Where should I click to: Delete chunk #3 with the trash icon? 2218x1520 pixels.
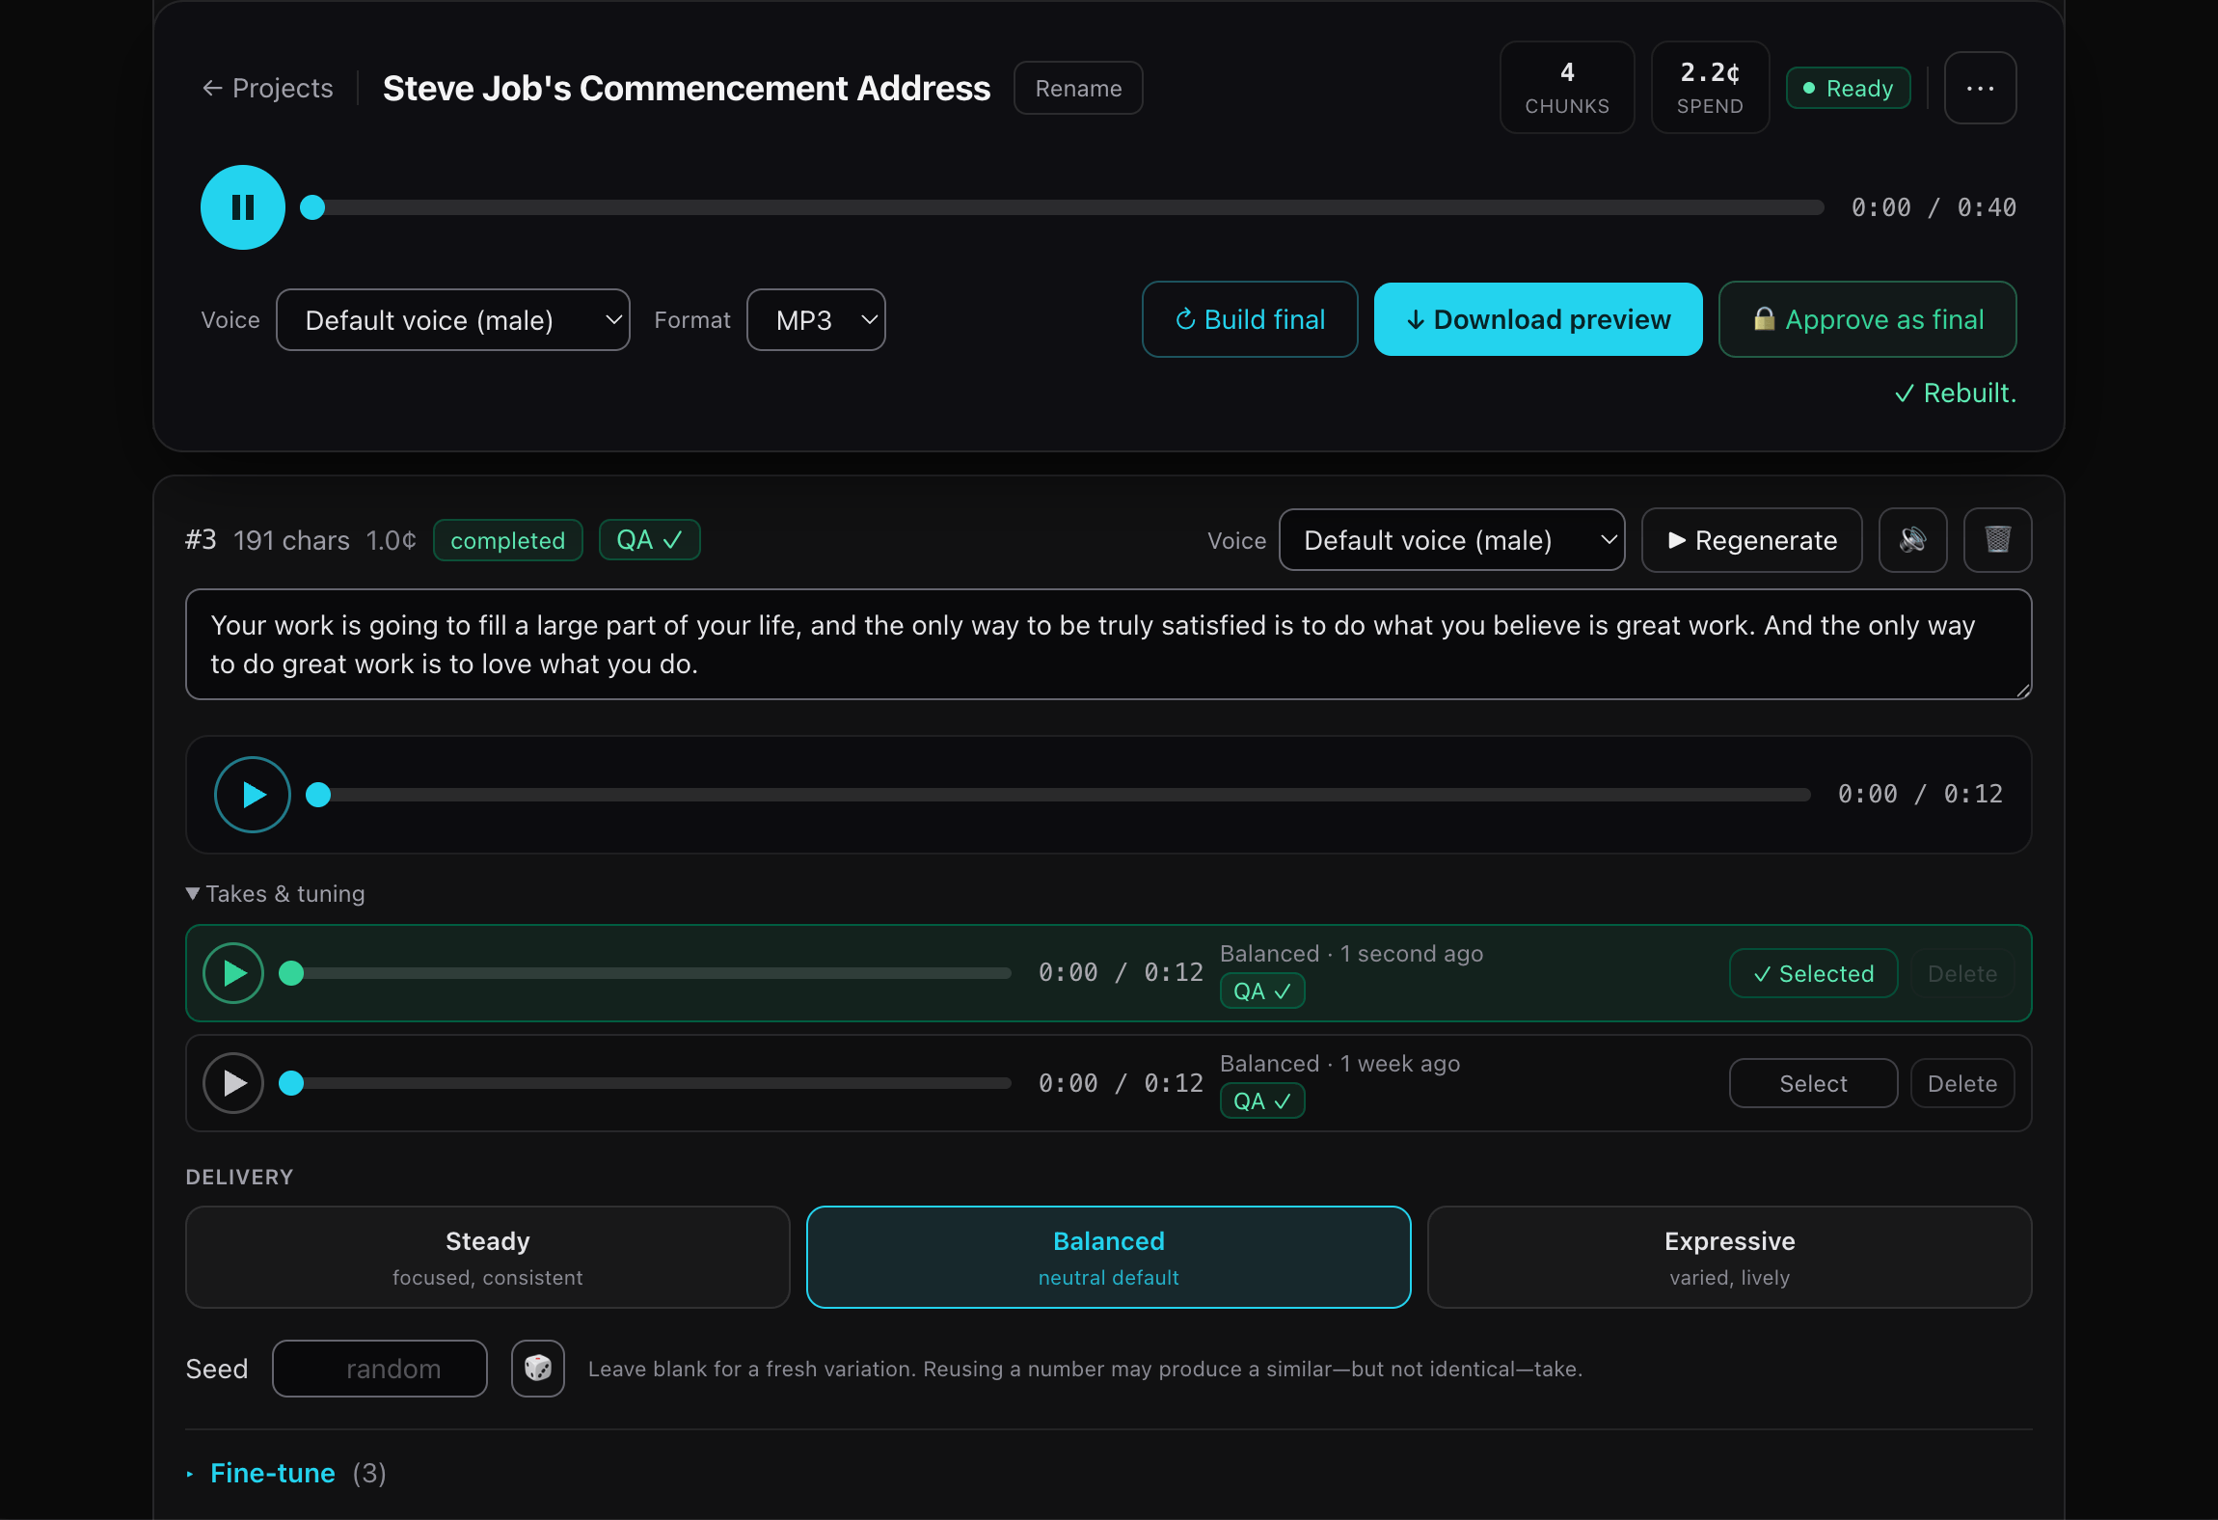[1998, 540]
